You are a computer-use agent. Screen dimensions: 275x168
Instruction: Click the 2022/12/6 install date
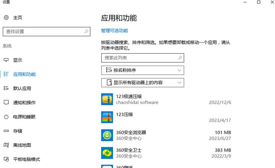(x=220, y=102)
